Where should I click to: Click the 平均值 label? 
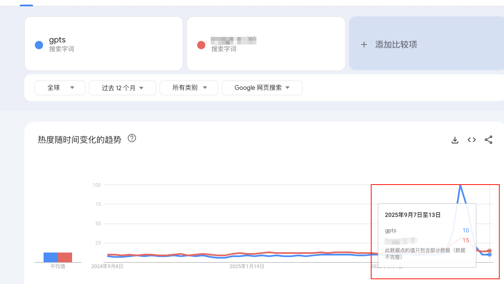click(x=58, y=266)
